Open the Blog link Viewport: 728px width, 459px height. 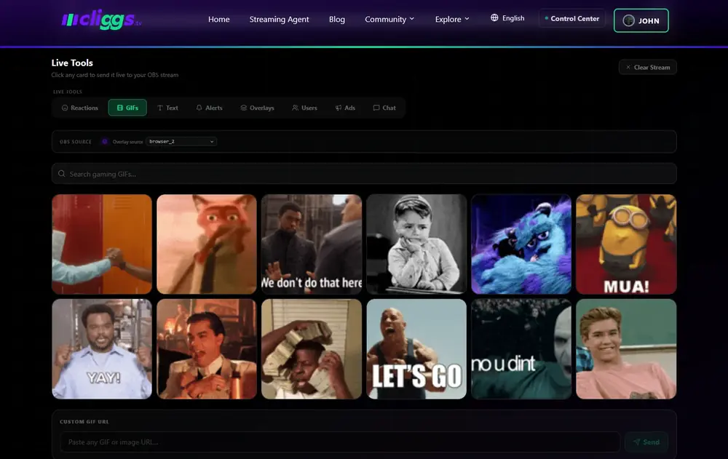click(337, 19)
